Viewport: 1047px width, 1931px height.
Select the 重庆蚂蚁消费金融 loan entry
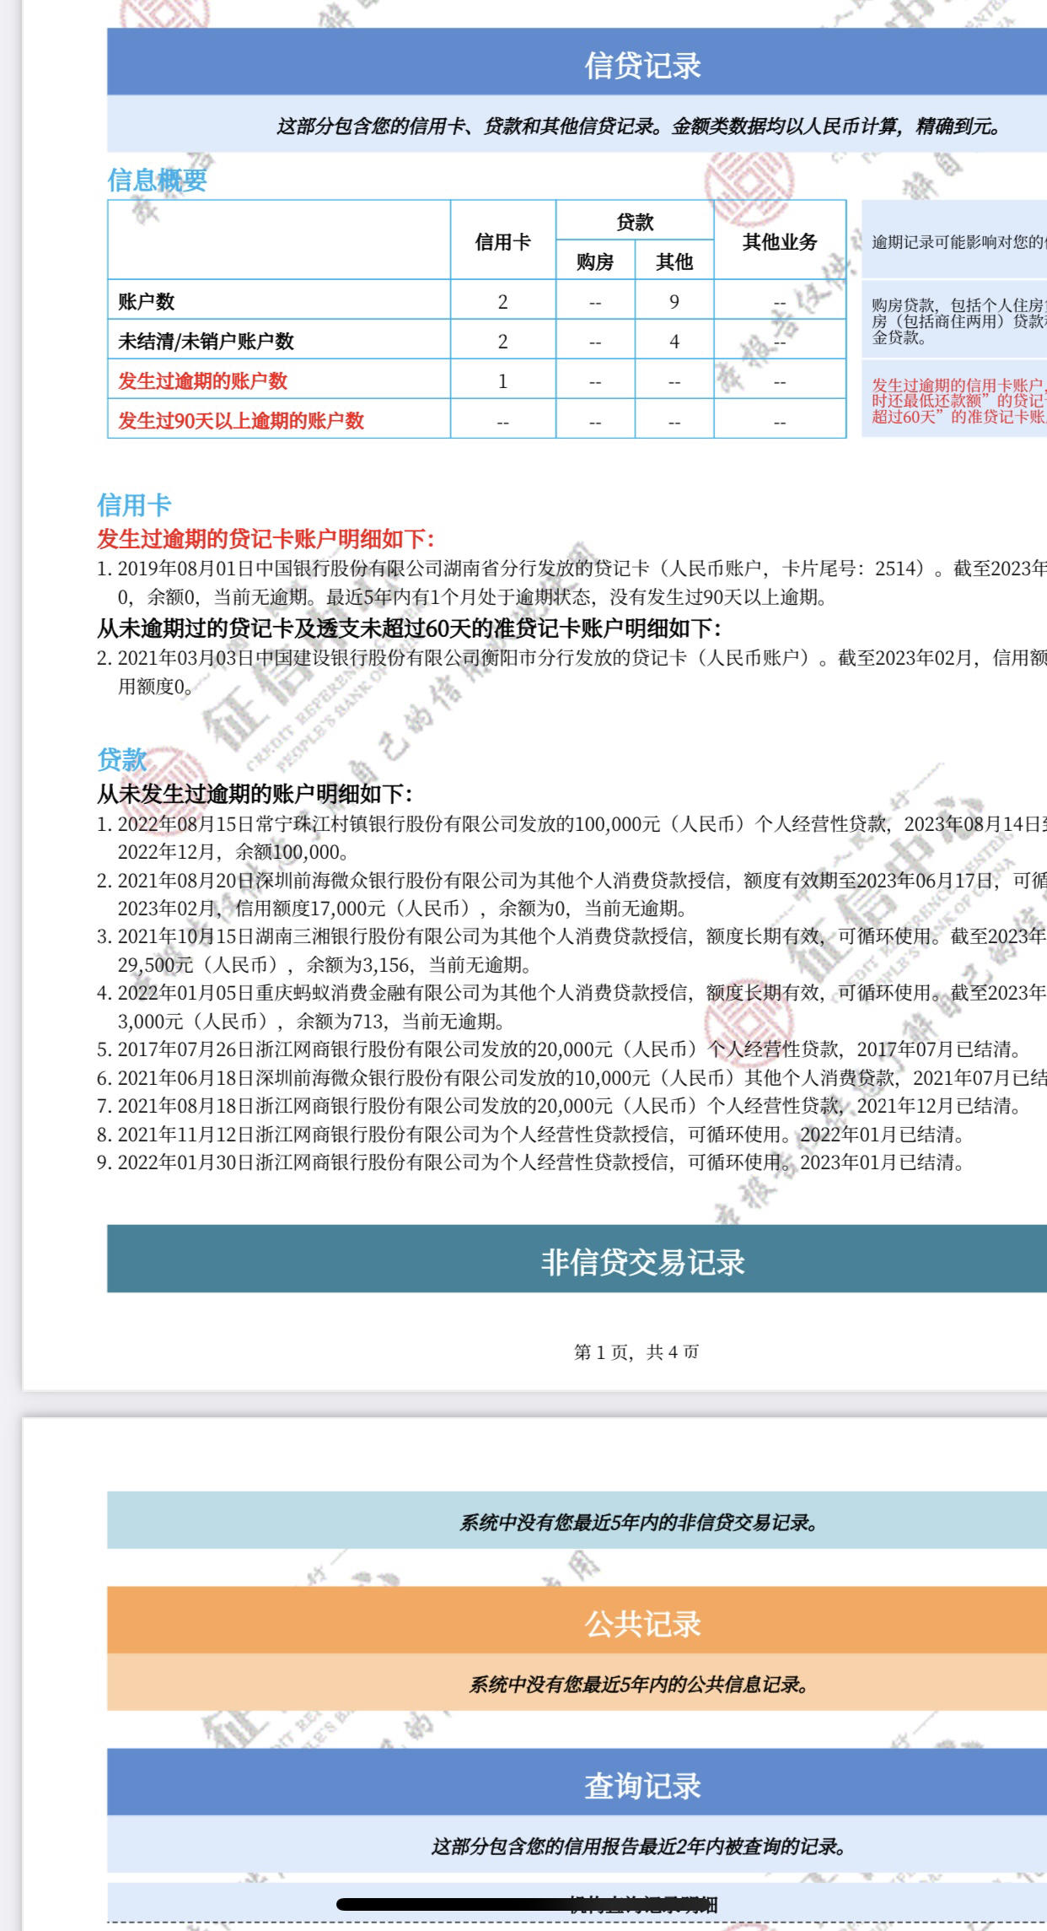(x=572, y=1007)
